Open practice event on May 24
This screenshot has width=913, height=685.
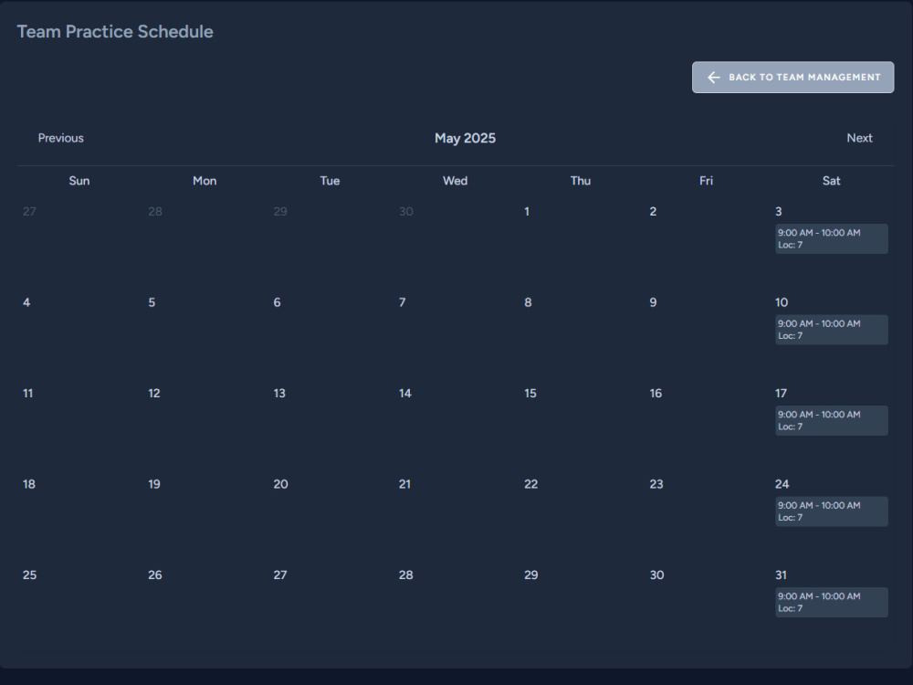[x=832, y=511]
